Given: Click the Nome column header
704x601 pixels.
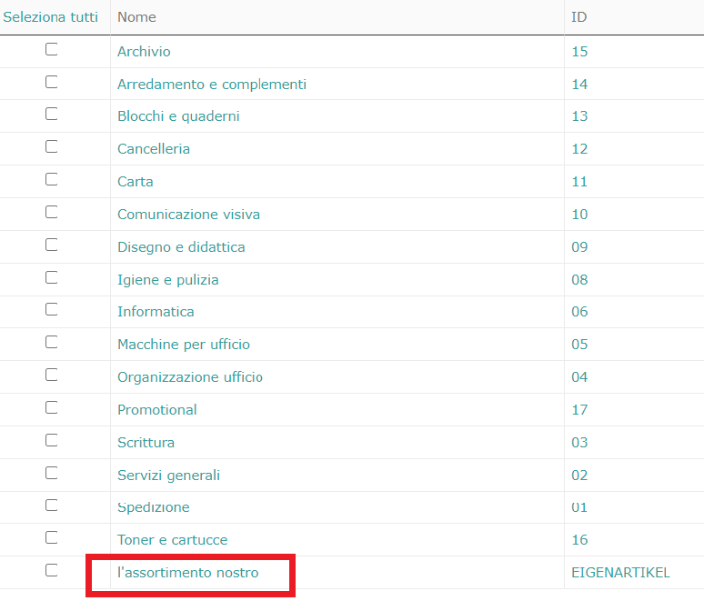Looking at the screenshot, I should tap(136, 17).
